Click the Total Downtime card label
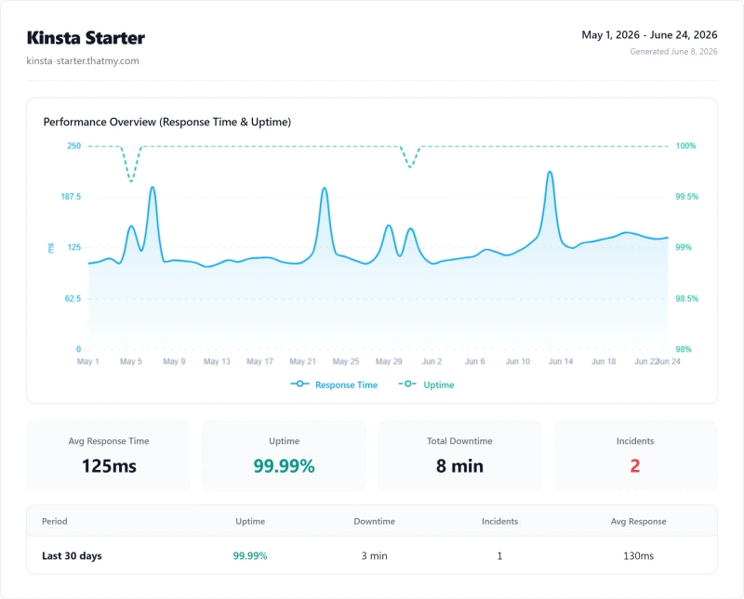This screenshot has height=599, width=744. (x=459, y=441)
